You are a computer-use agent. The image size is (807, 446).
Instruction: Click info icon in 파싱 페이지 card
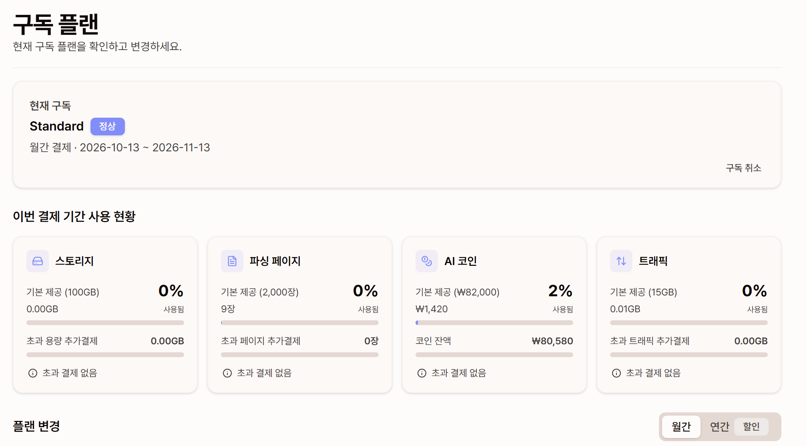point(227,373)
